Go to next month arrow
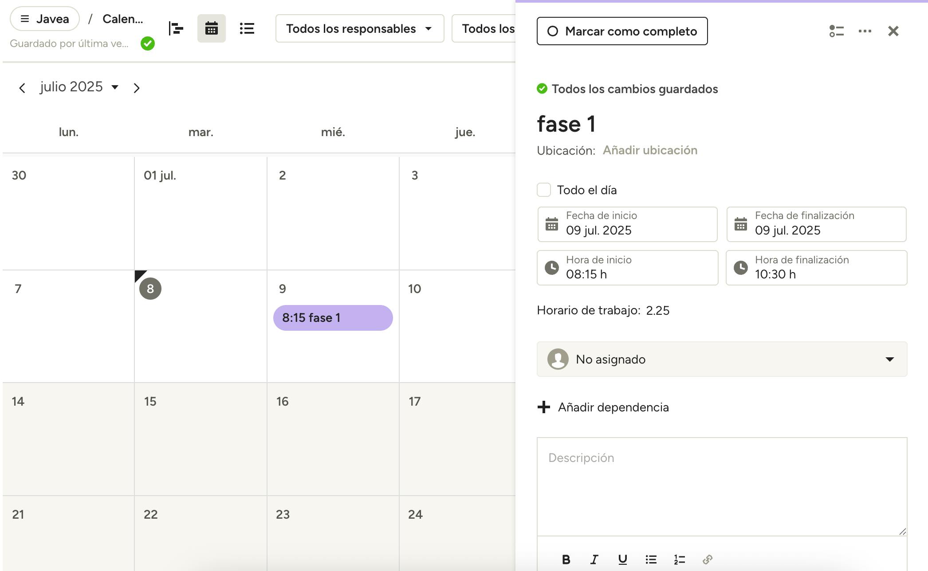The width and height of the screenshot is (928, 571). pyautogui.click(x=137, y=88)
